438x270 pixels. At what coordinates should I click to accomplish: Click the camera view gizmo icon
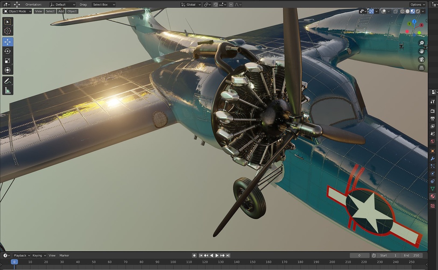point(421,59)
